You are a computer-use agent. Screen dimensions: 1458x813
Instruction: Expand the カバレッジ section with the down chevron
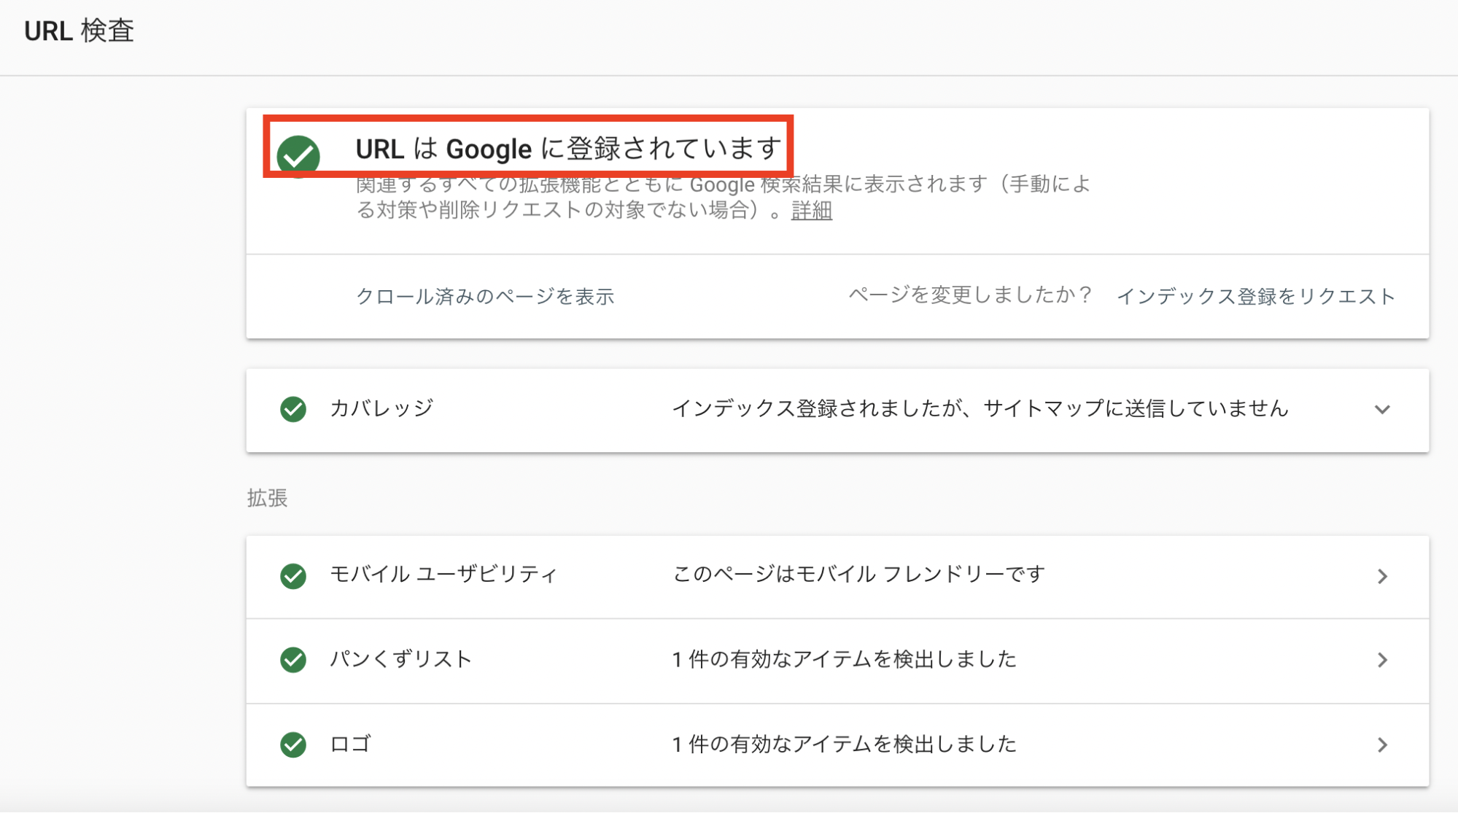pyautogui.click(x=1382, y=409)
